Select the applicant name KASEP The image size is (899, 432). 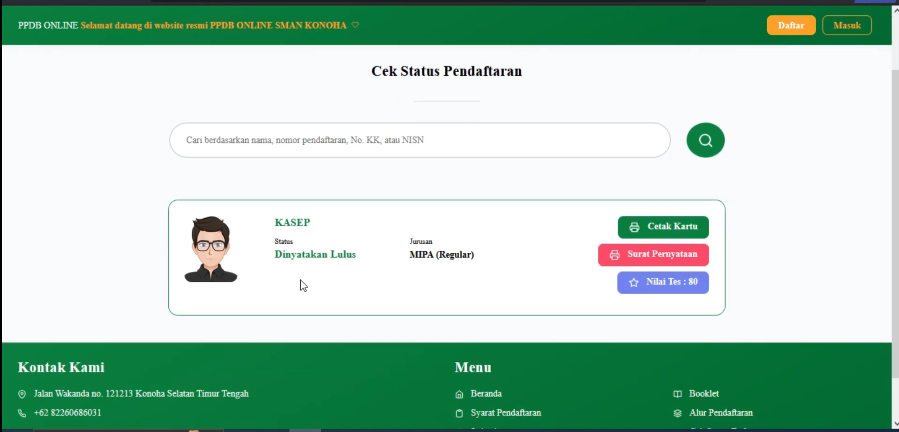pos(292,222)
